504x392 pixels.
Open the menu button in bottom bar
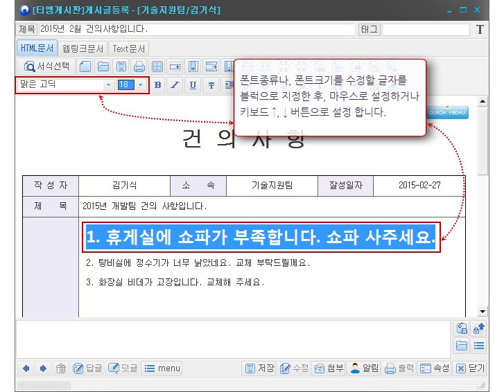tap(162, 368)
